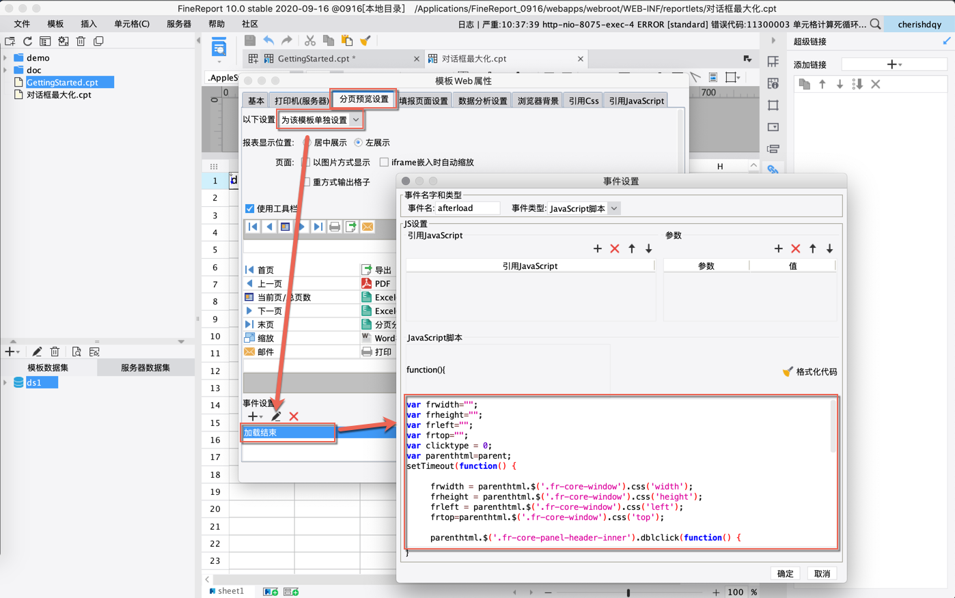955x598 pixels.
Task: Open the 服务器 menu
Action: pyautogui.click(x=179, y=24)
